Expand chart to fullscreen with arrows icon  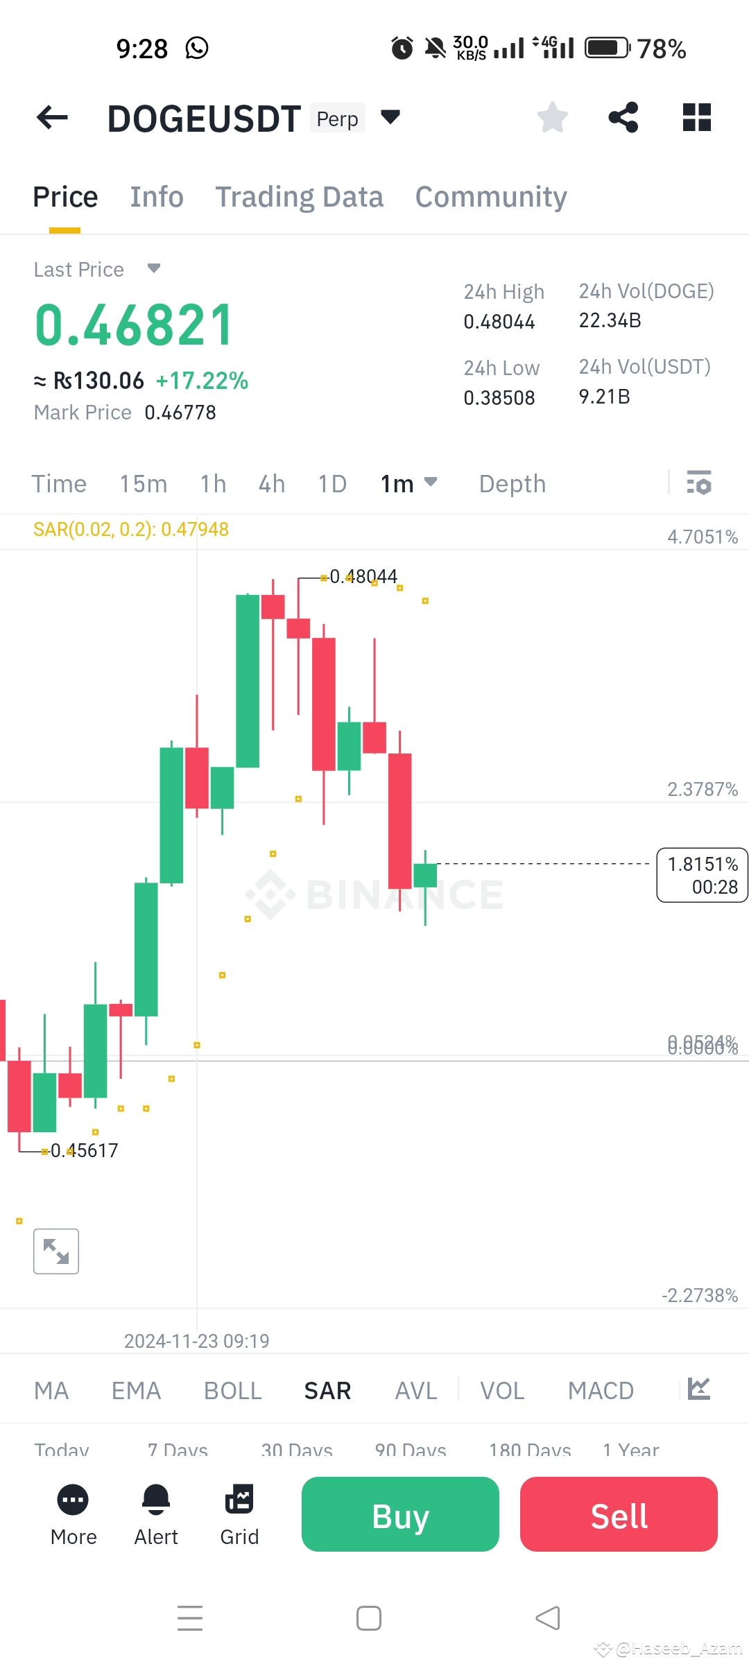(55, 1251)
